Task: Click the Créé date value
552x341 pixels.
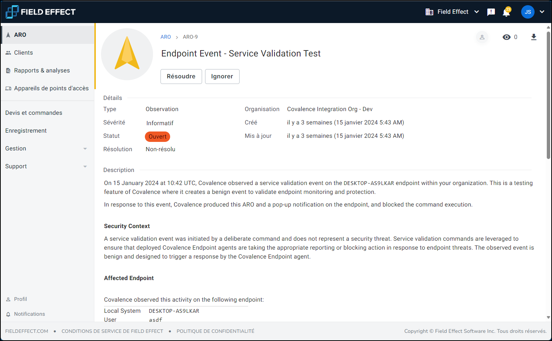Action: click(x=345, y=123)
